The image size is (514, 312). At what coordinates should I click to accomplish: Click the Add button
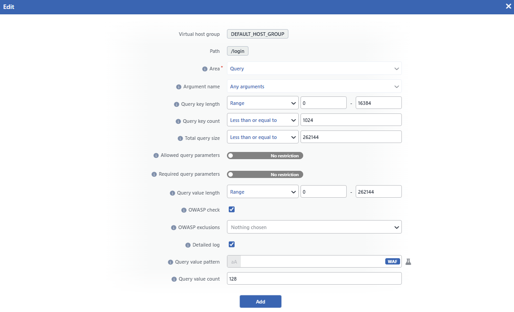pos(261,302)
